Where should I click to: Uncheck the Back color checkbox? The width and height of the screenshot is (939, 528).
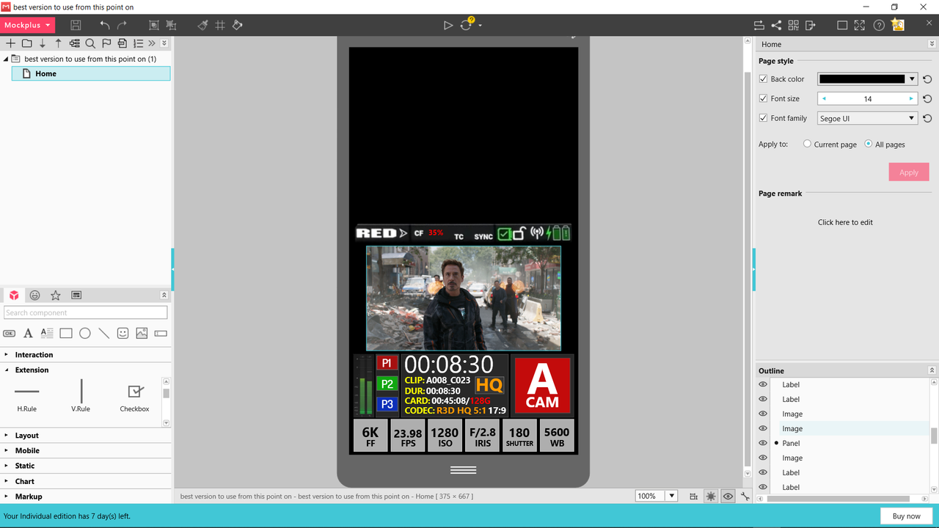tap(763, 78)
